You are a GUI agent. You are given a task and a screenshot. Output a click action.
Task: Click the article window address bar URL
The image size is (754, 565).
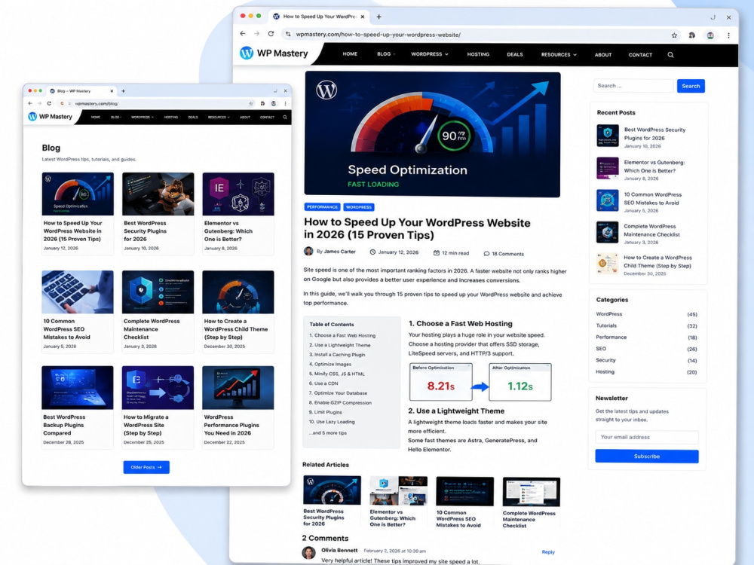[378, 35]
